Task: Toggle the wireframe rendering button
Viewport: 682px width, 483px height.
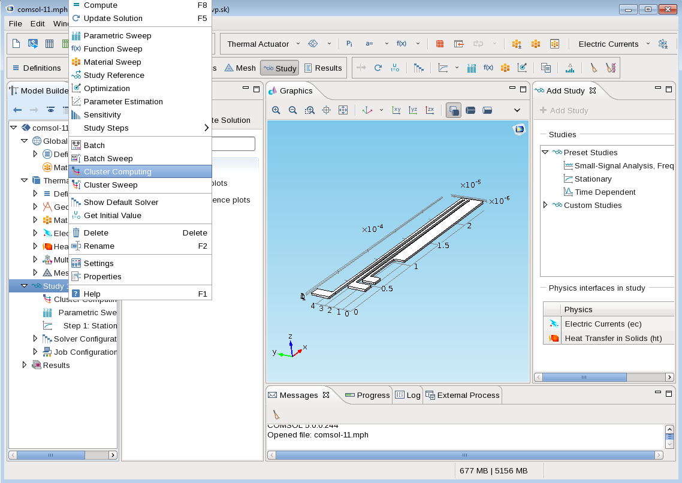Action: (470, 110)
